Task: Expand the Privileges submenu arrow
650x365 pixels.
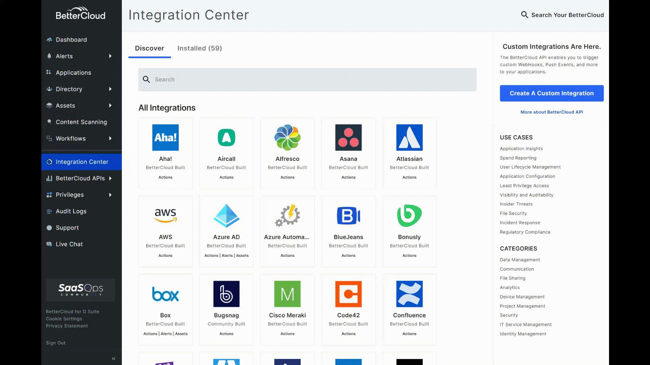Action: (x=110, y=195)
